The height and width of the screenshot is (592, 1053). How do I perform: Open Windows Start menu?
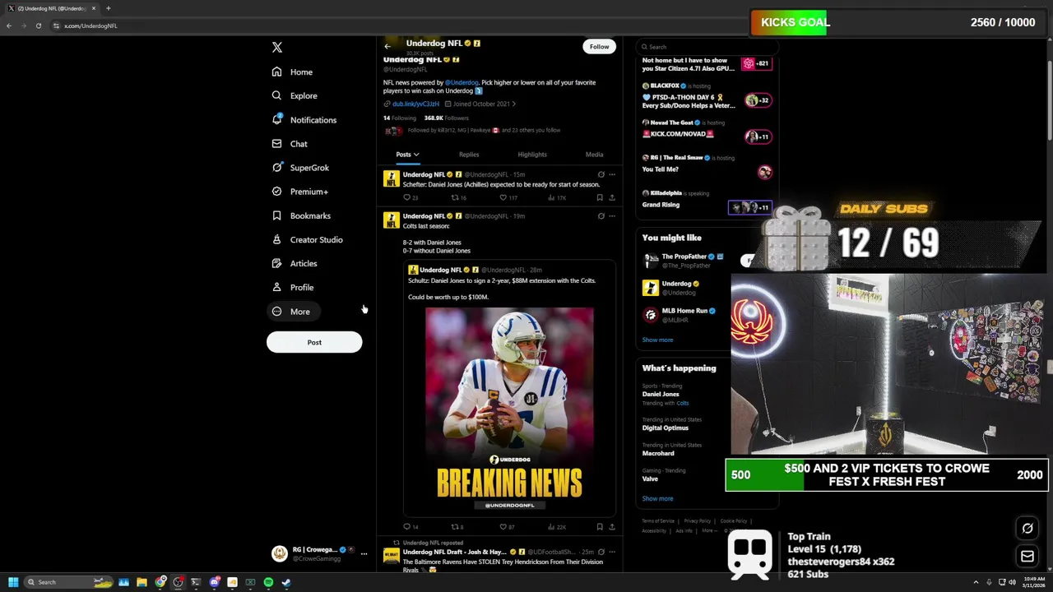pos(13,582)
